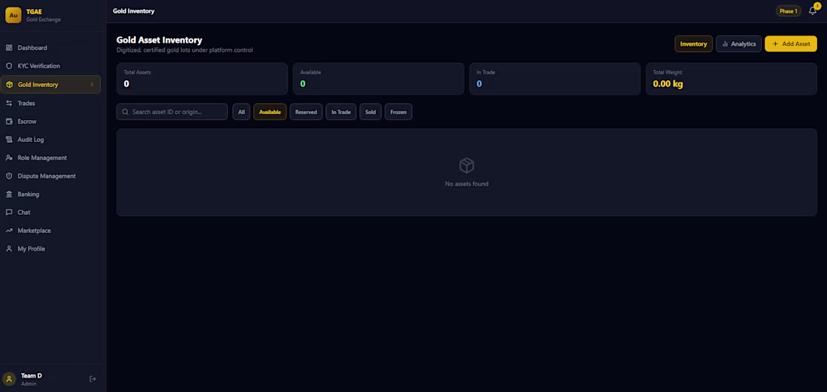827x392 pixels.
Task: Click the Total Assets stat card
Action: [202, 79]
